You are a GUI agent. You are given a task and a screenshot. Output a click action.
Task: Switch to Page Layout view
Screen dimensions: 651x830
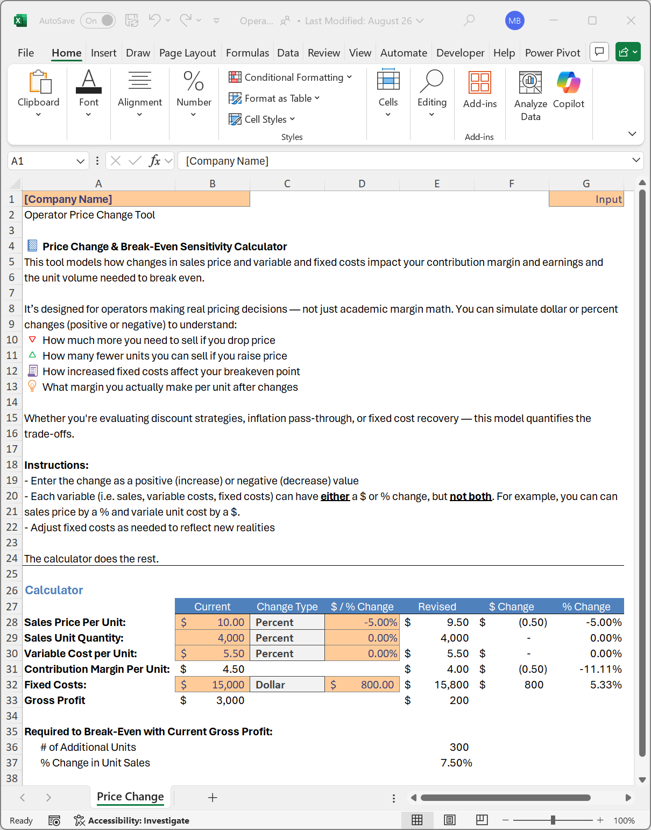[x=449, y=820]
